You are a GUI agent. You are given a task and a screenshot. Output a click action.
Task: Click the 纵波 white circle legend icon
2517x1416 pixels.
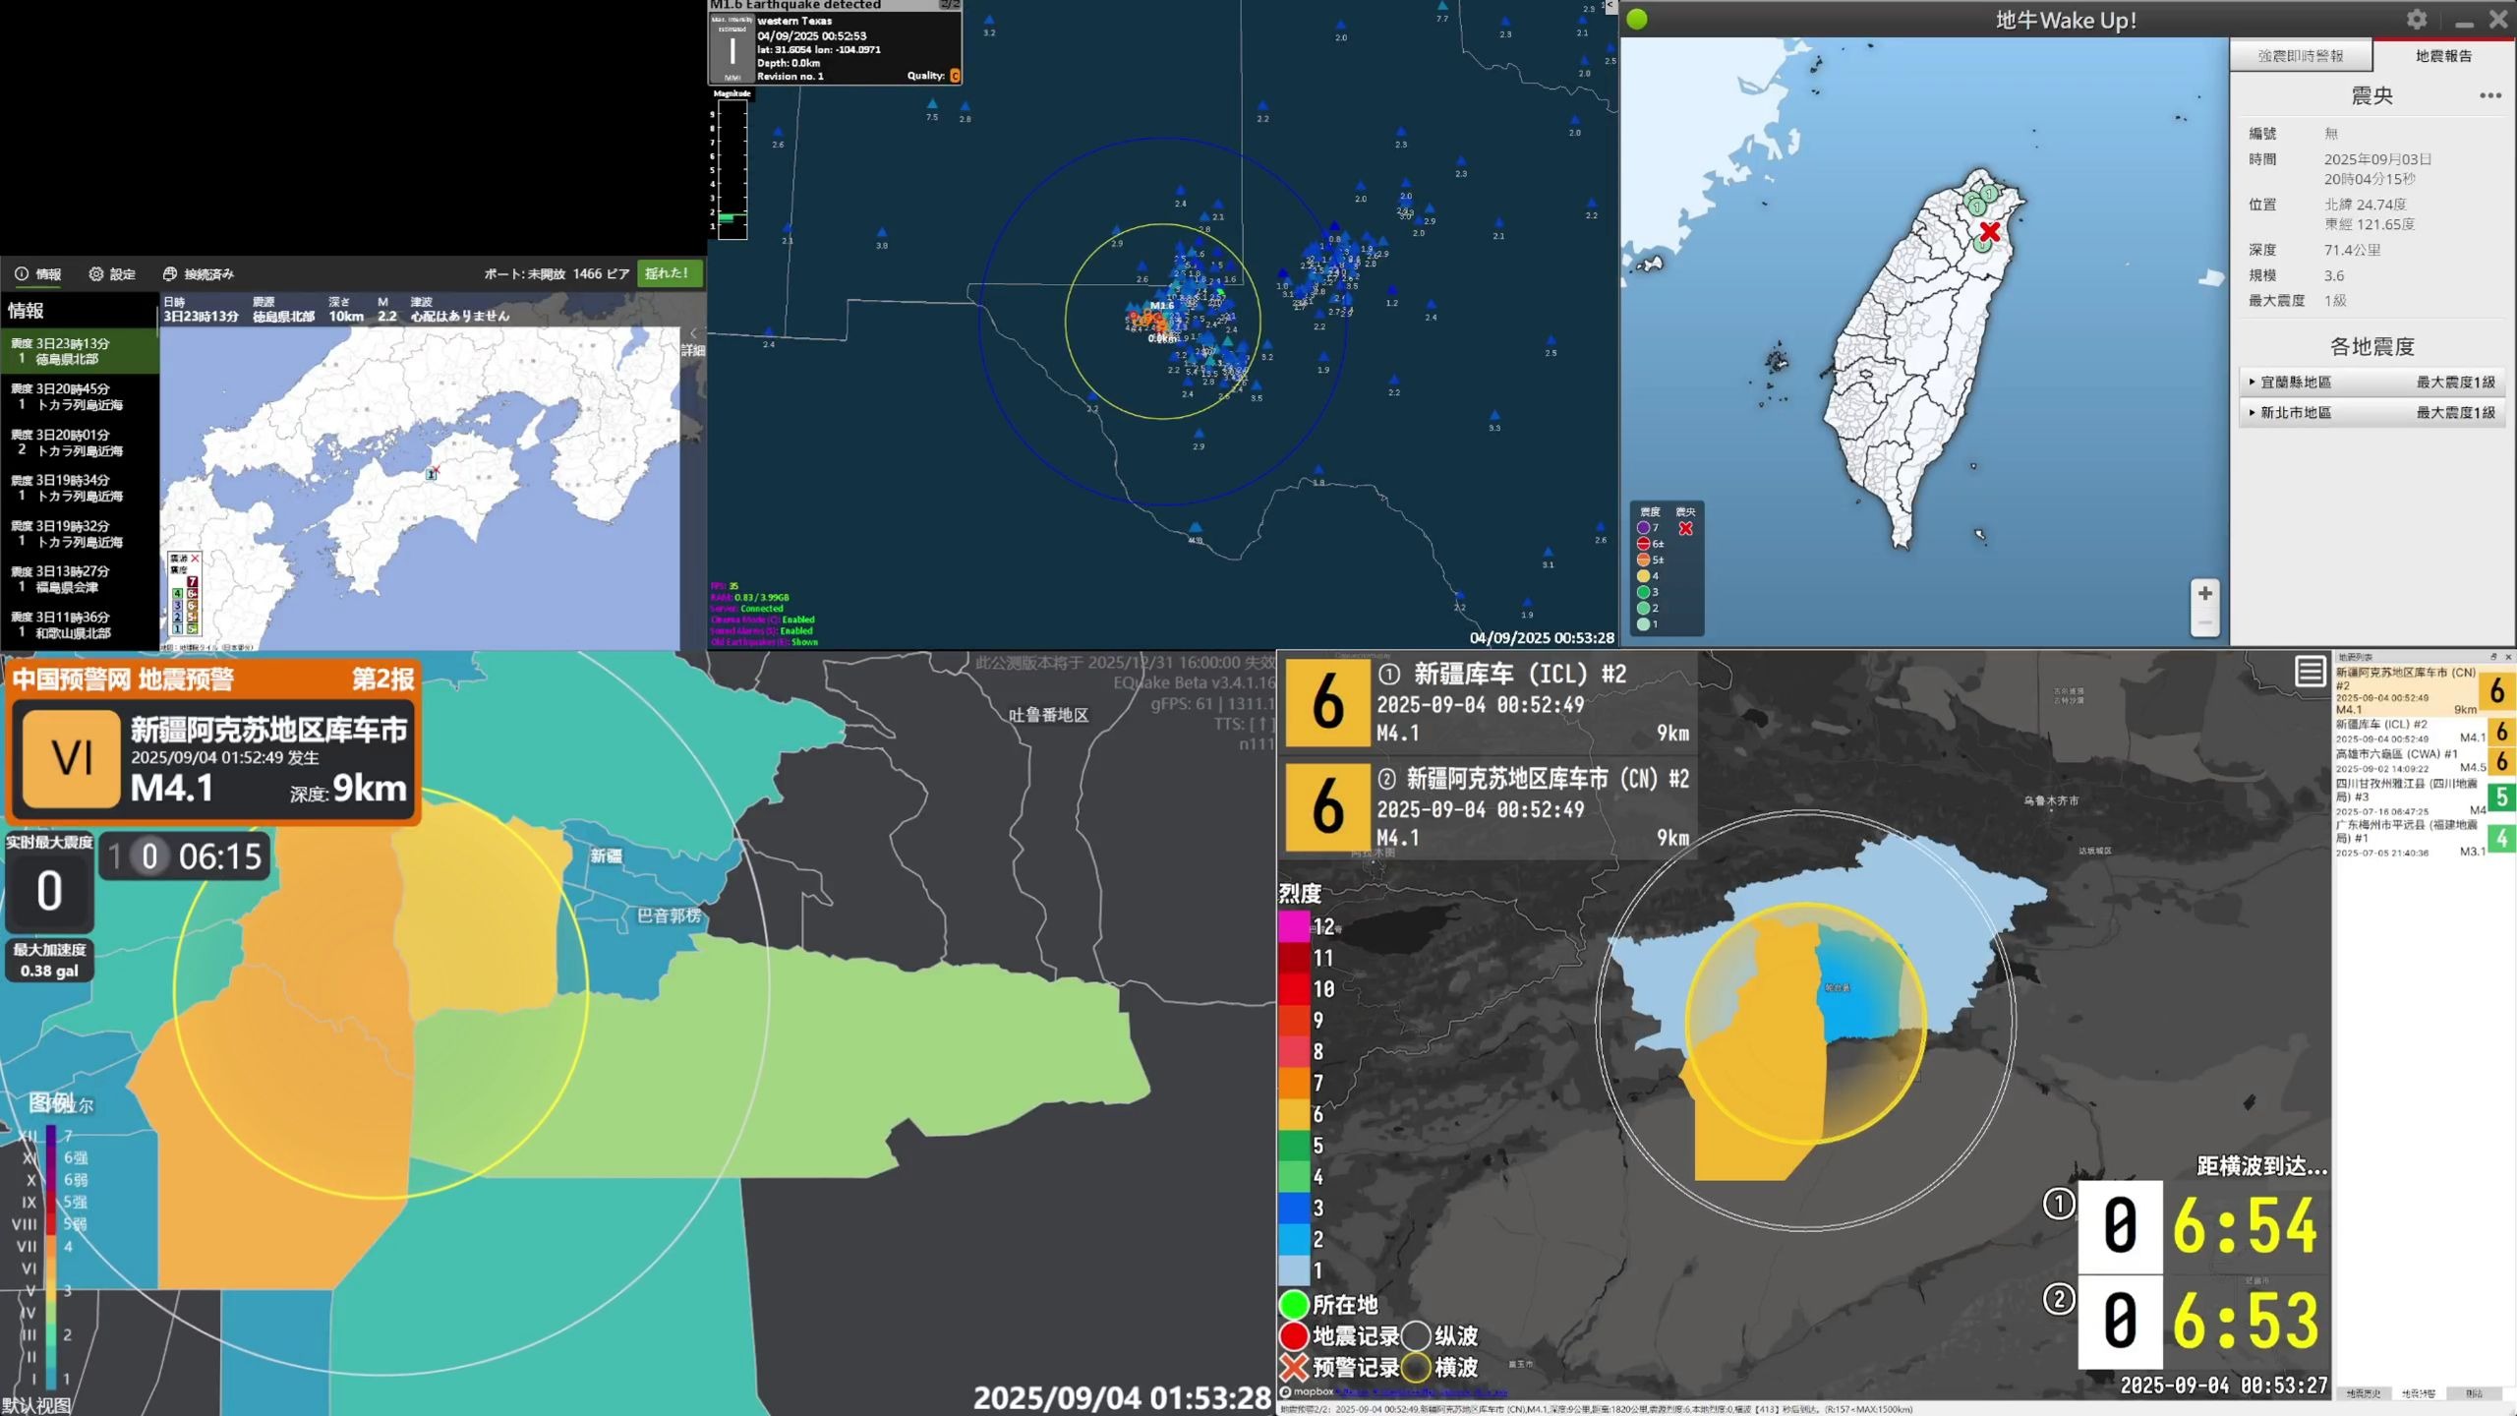pos(1416,1336)
